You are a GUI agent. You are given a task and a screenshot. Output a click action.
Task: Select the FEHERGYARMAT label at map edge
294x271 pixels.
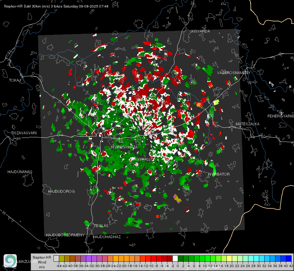point(281,116)
